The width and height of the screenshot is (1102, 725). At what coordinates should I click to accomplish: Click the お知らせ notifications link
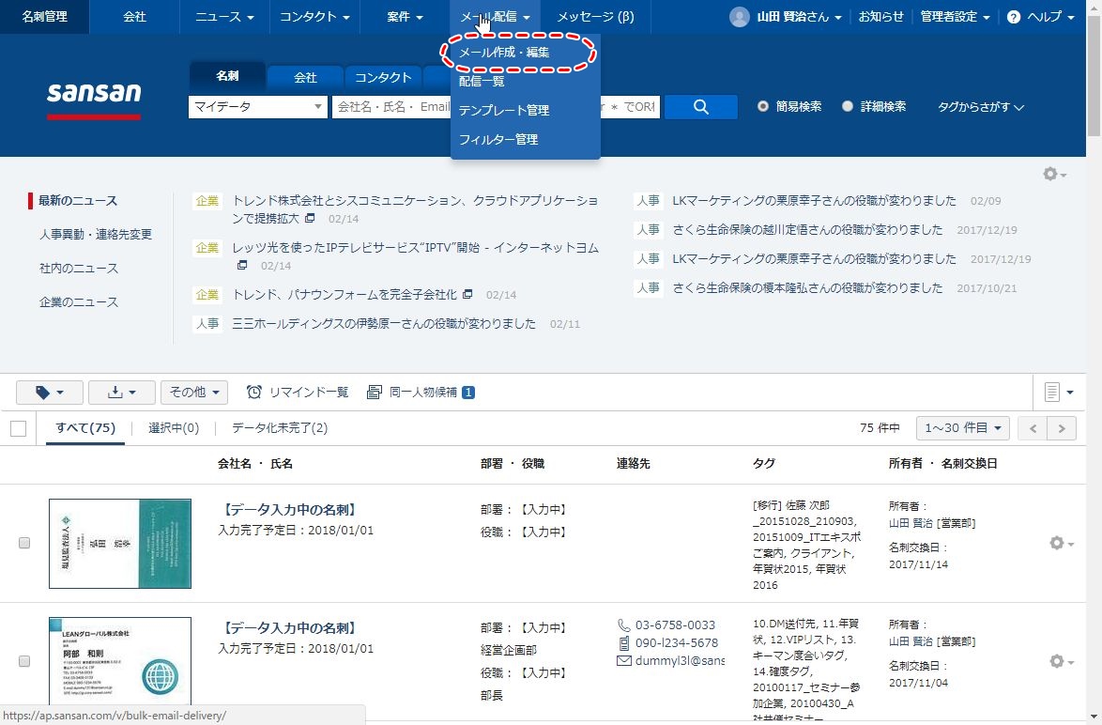click(880, 17)
